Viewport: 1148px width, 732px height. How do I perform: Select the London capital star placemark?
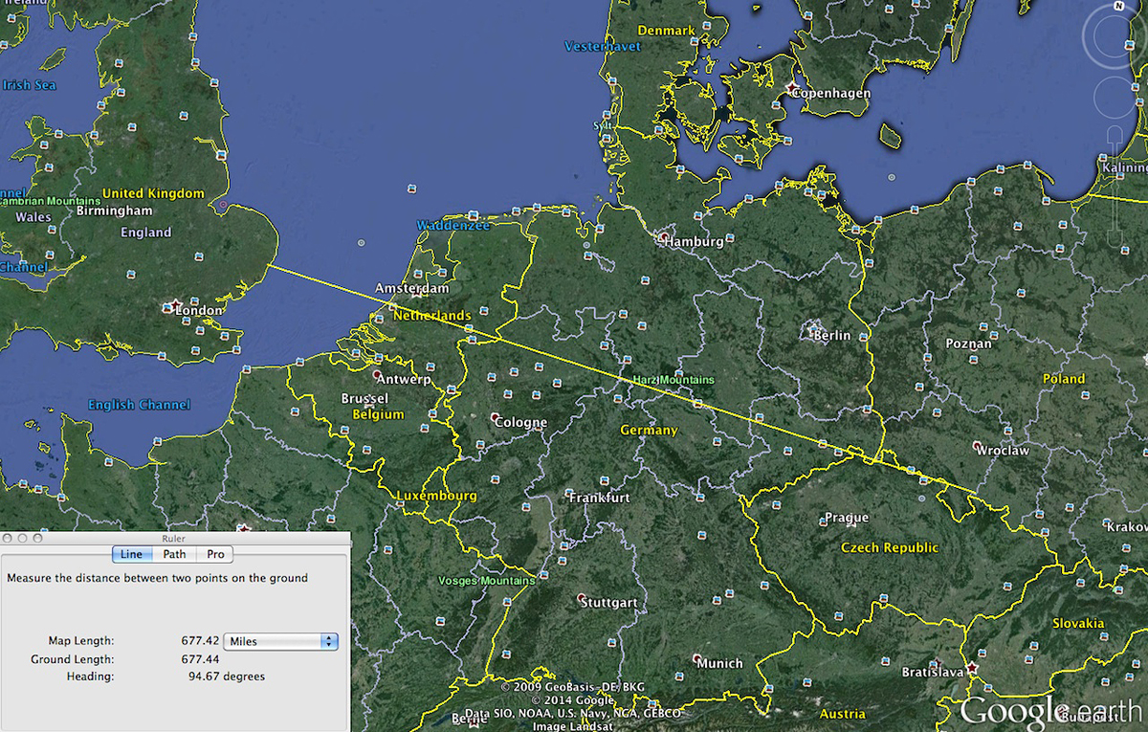[x=170, y=307]
